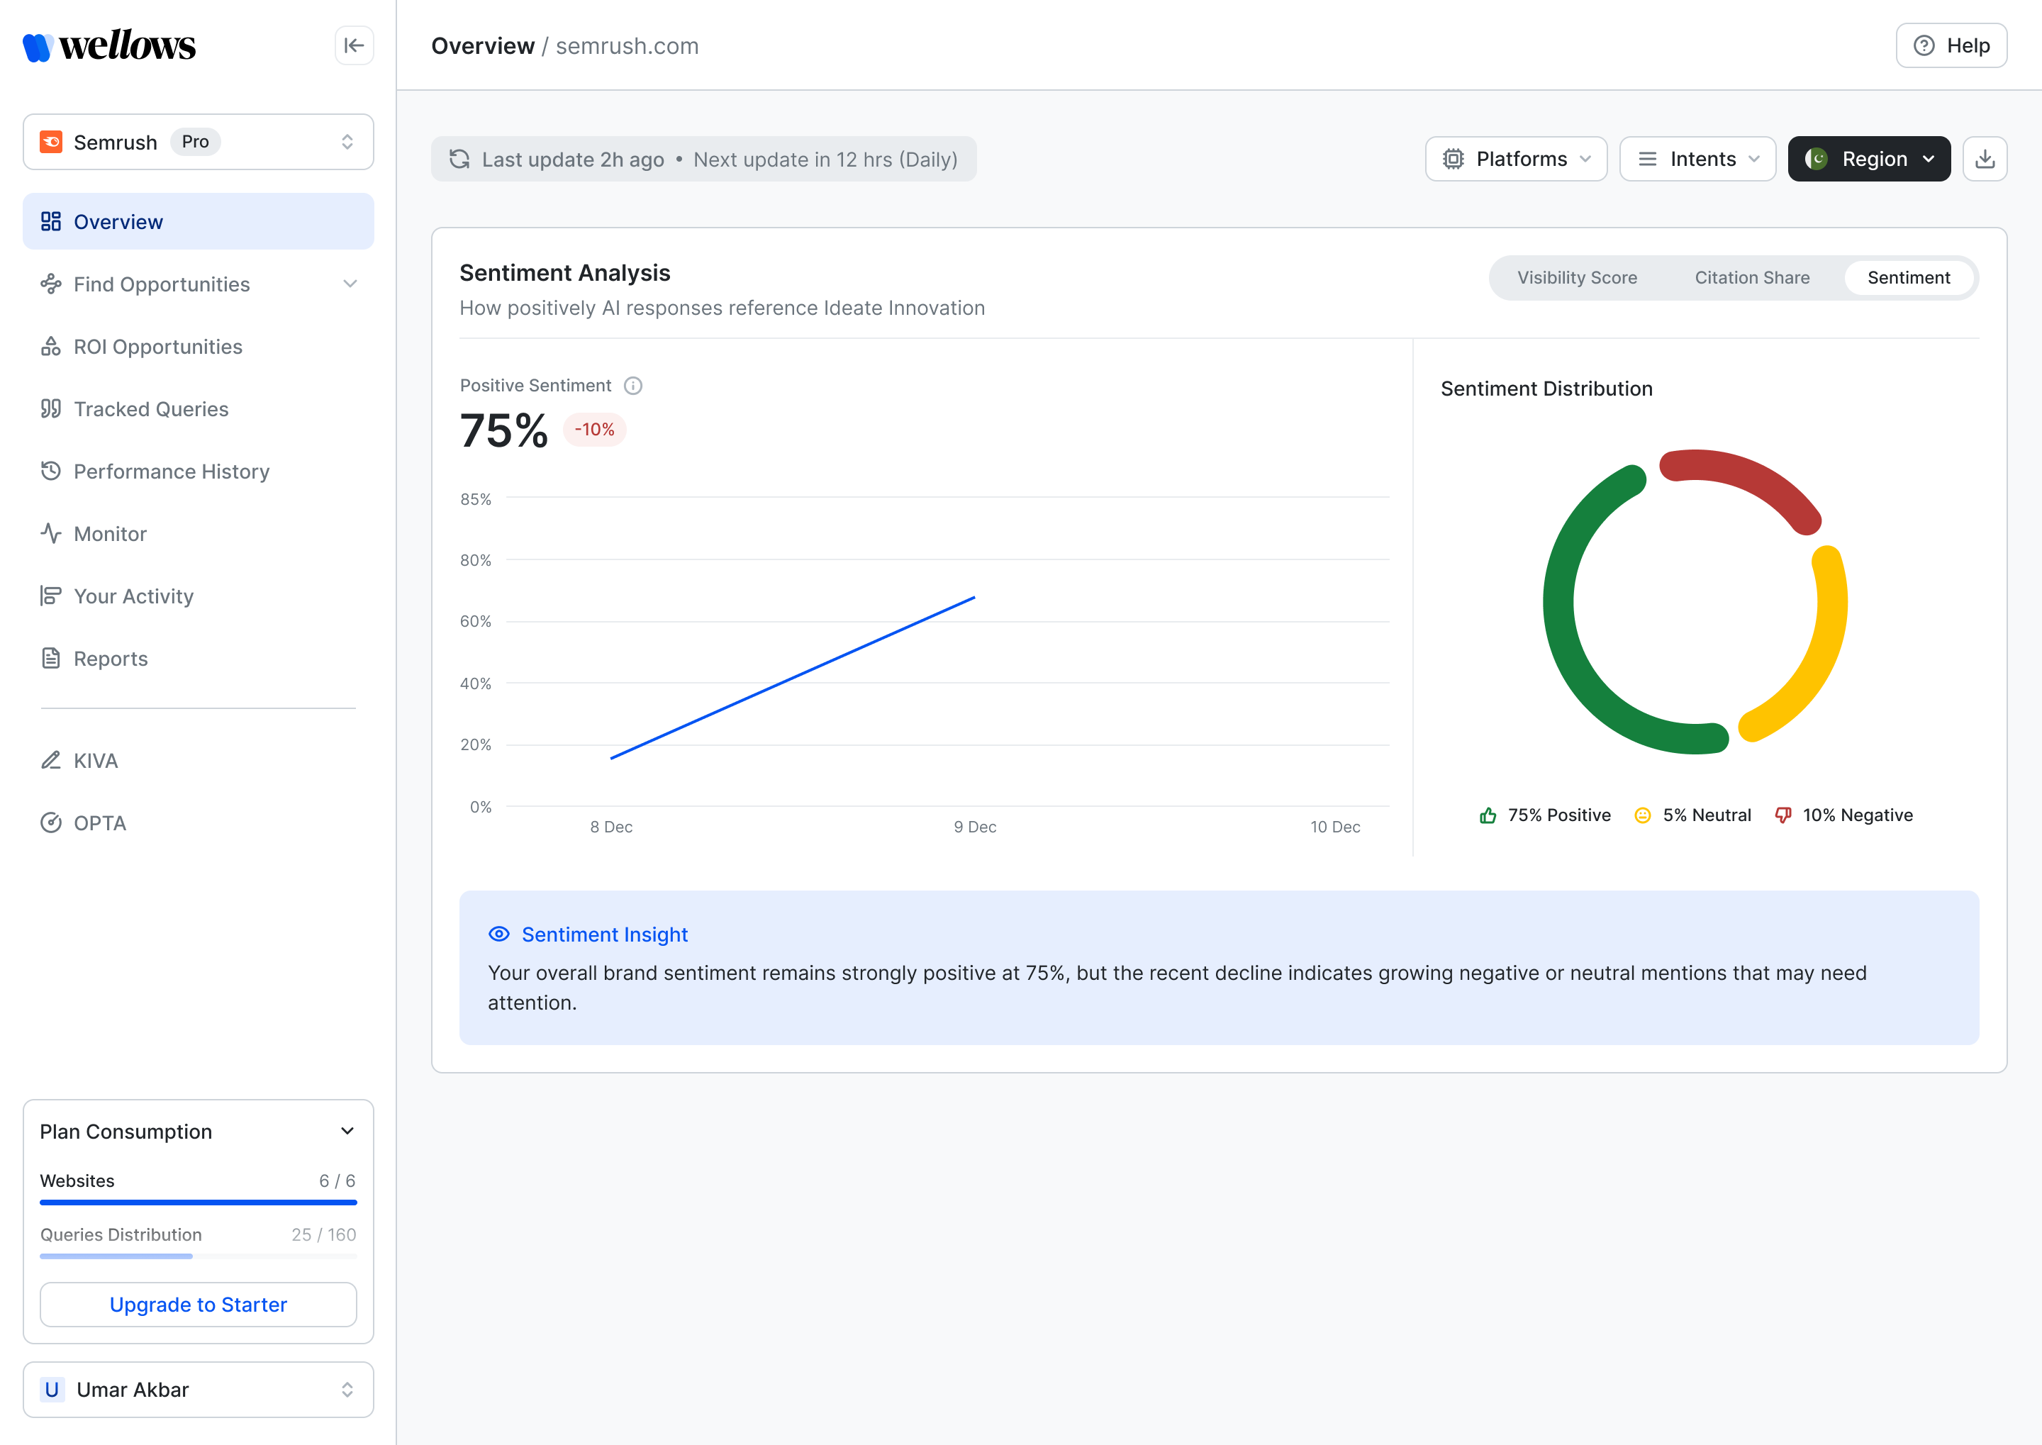Click the -10% change badge
The width and height of the screenshot is (2042, 1445).
pos(594,430)
